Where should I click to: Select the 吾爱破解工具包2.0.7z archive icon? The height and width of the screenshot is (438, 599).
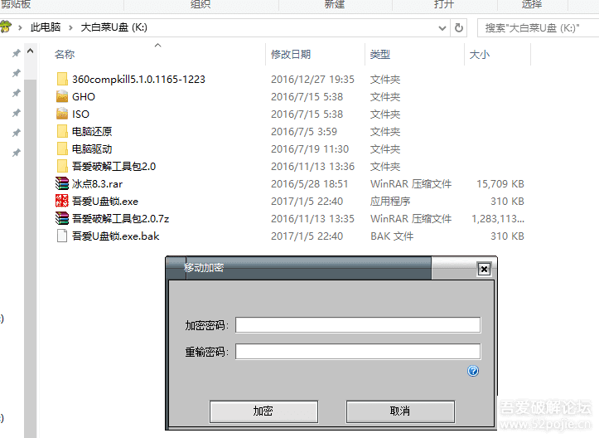[x=62, y=218]
